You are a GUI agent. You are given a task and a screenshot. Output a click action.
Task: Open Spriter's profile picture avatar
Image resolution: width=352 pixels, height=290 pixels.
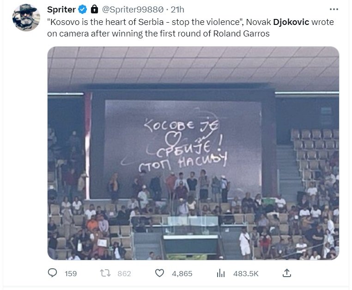coord(26,17)
